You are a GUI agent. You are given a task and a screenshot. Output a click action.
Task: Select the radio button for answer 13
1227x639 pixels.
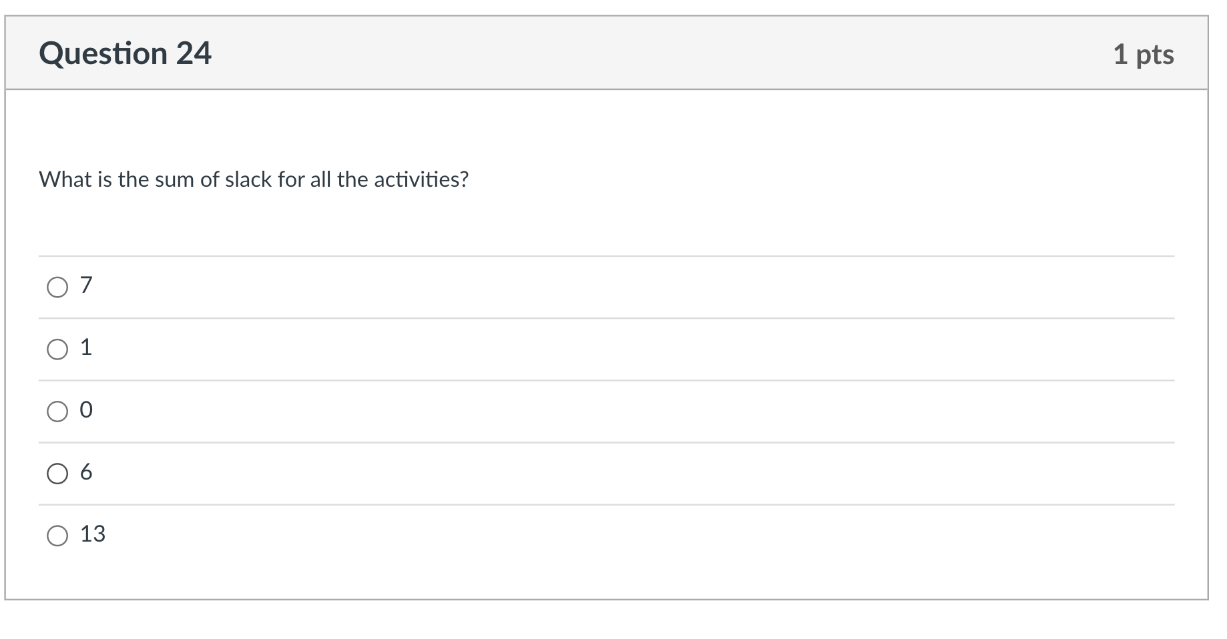click(x=57, y=535)
